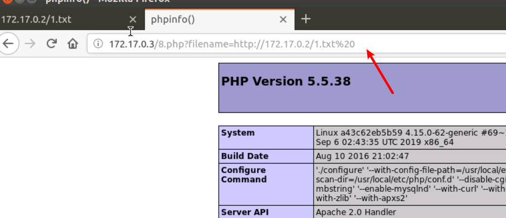Show site information icon in address bar
The width and height of the screenshot is (506, 218).
coord(98,43)
